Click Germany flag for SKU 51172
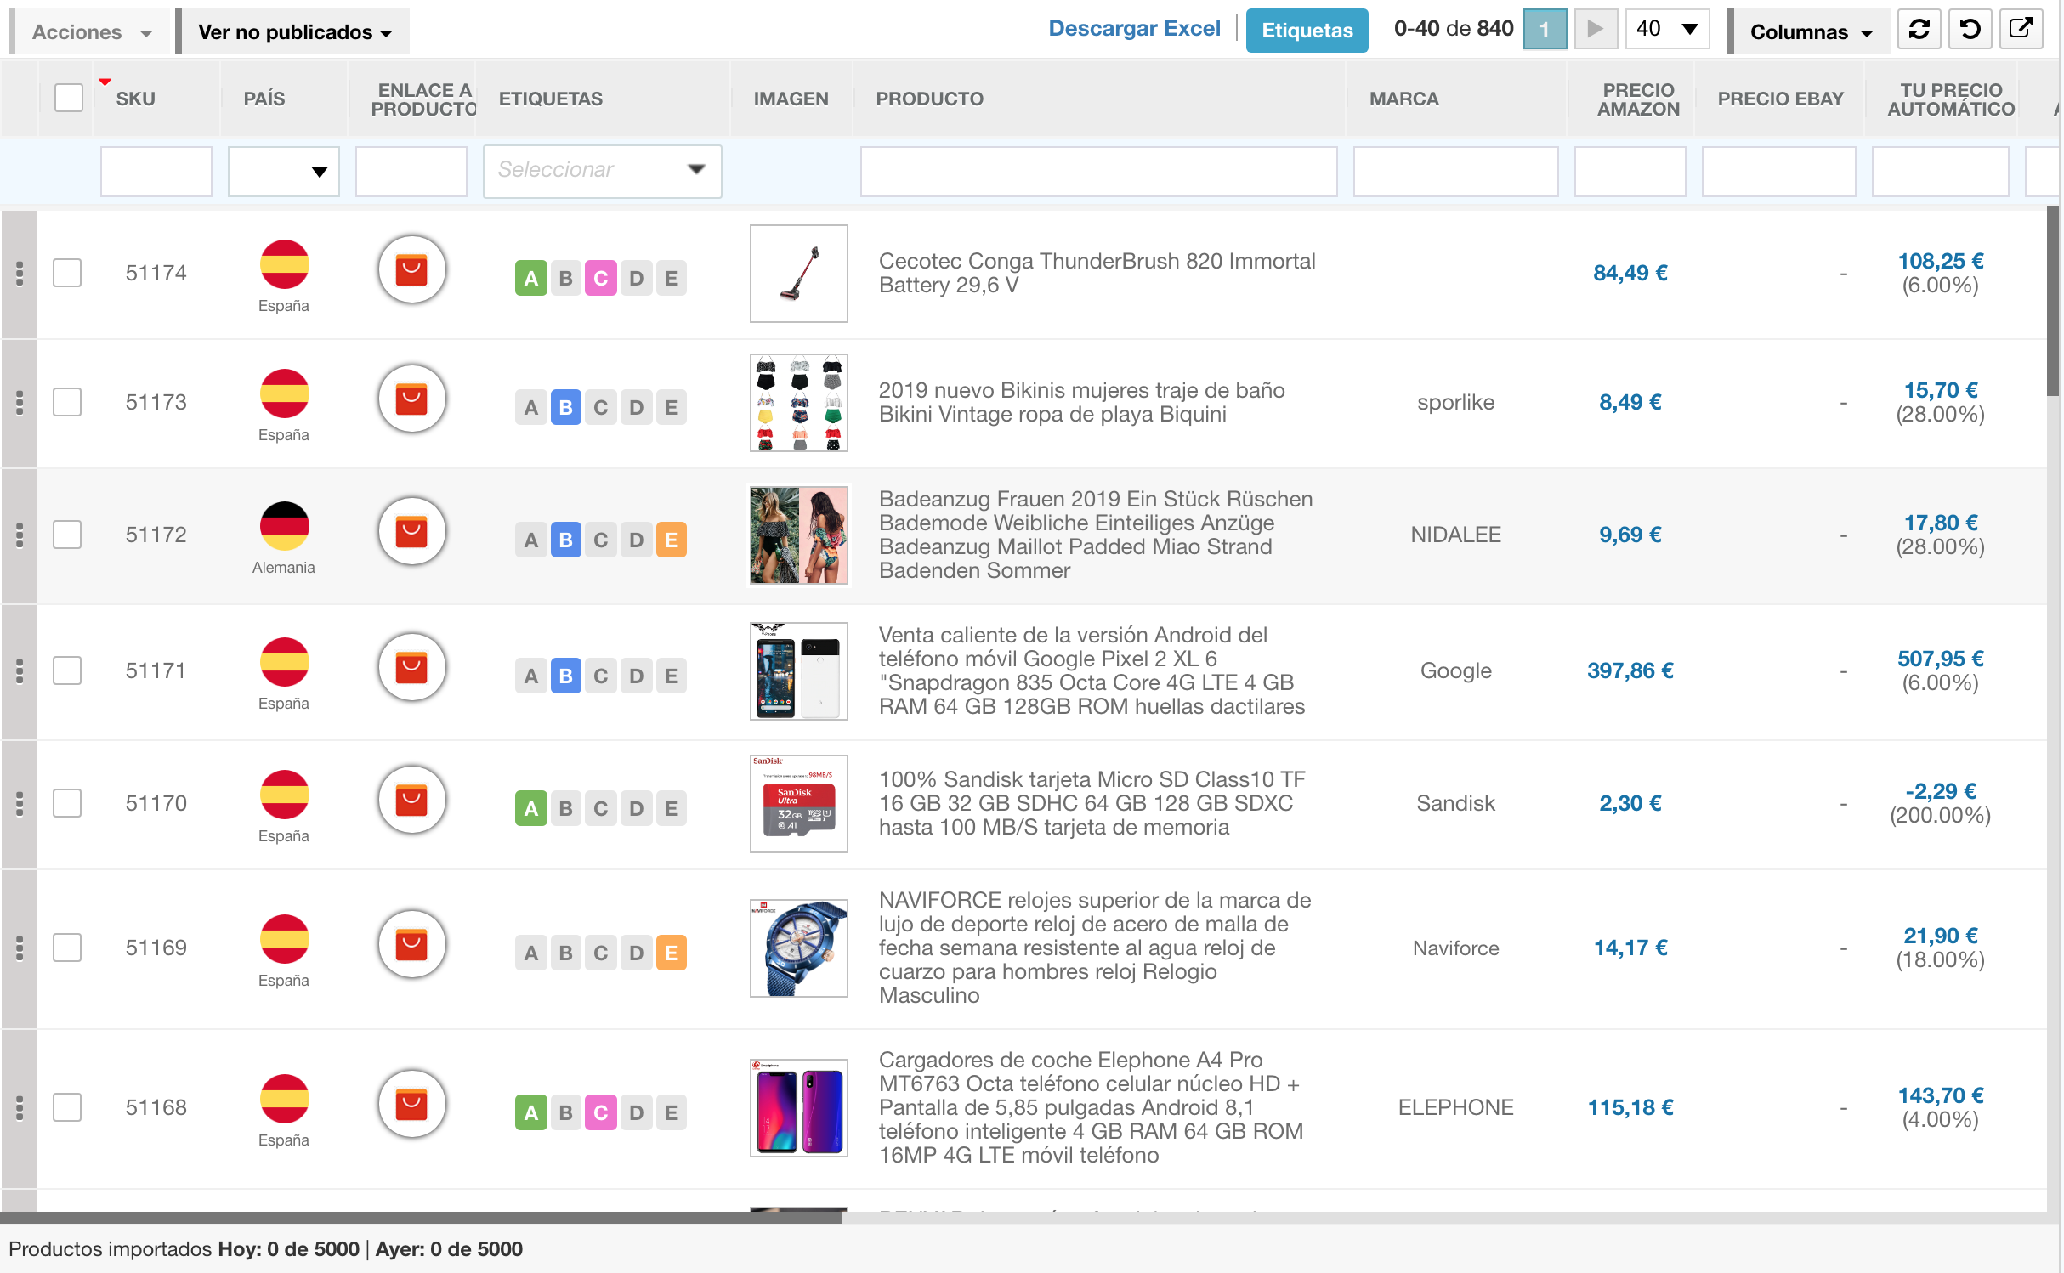Image resolution: width=2064 pixels, height=1273 pixels. point(284,526)
